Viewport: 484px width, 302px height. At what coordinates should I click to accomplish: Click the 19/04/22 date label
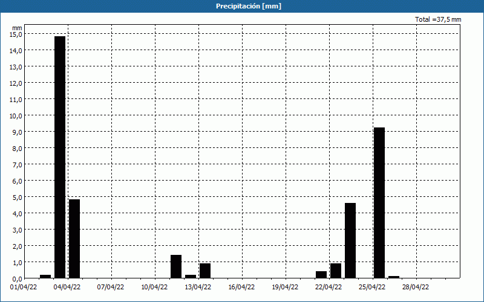(x=284, y=288)
